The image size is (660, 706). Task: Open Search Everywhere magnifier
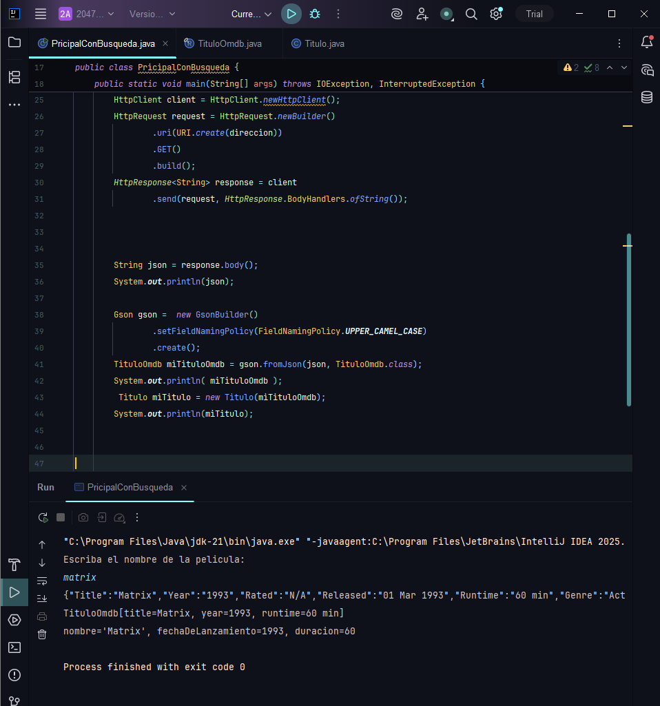pyautogui.click(x=471, y=14)
